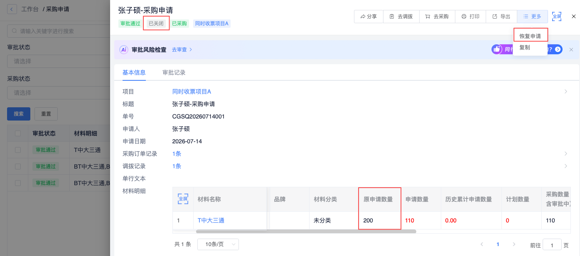The height and width of the screenshot is (256, 580).
Task: Click the blue 搜索 button
Action: coord(19,114)
